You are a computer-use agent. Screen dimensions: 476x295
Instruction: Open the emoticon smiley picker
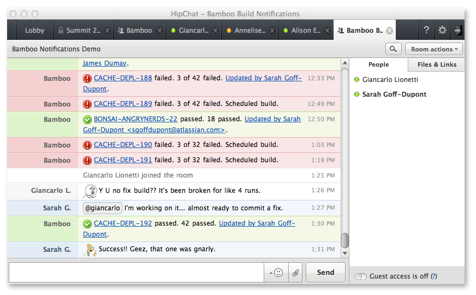(x=276, y=273)
